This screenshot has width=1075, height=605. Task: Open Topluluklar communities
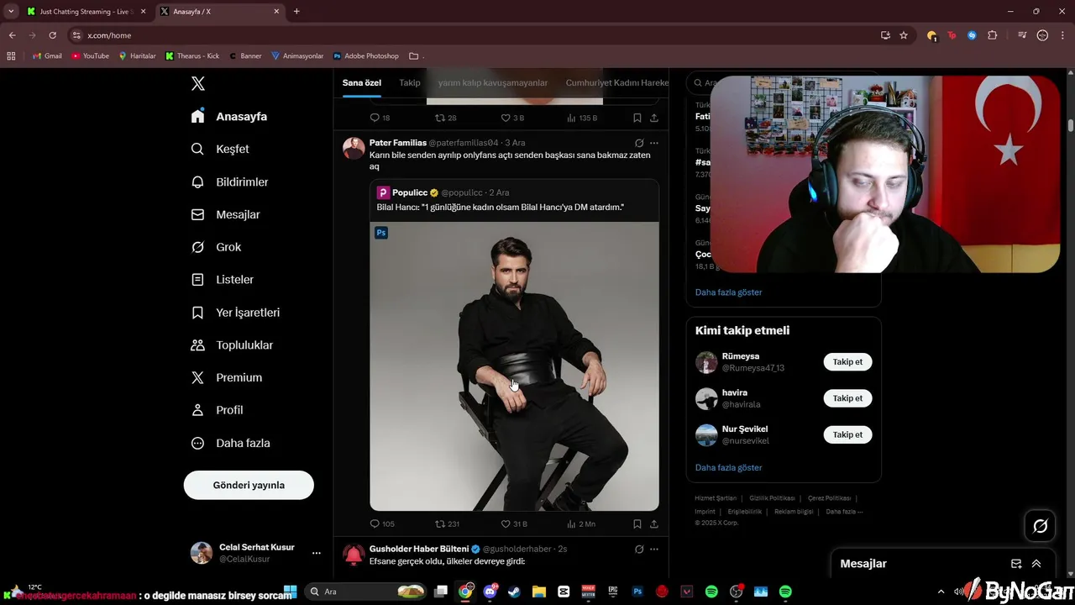(232, 345)
